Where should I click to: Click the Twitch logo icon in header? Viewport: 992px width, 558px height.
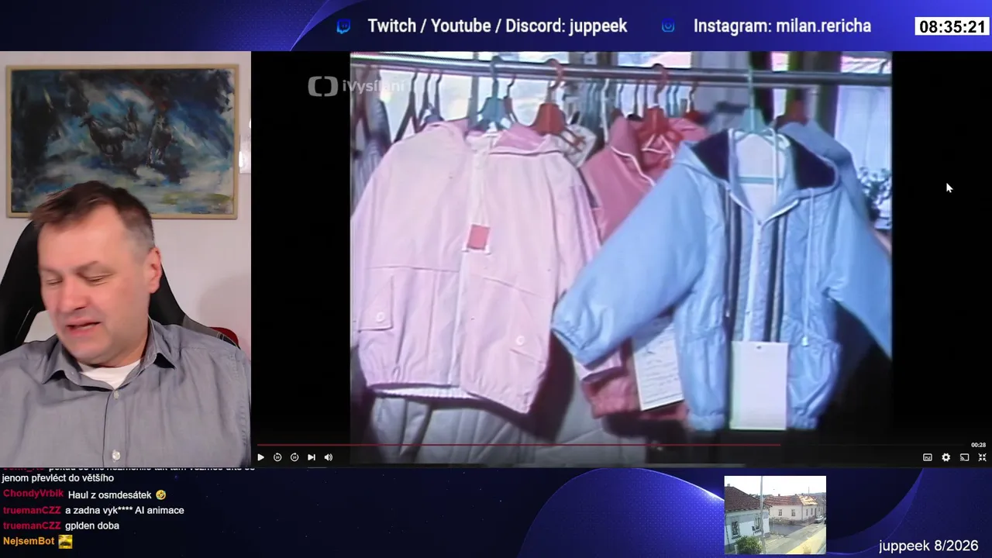(343, 26)
